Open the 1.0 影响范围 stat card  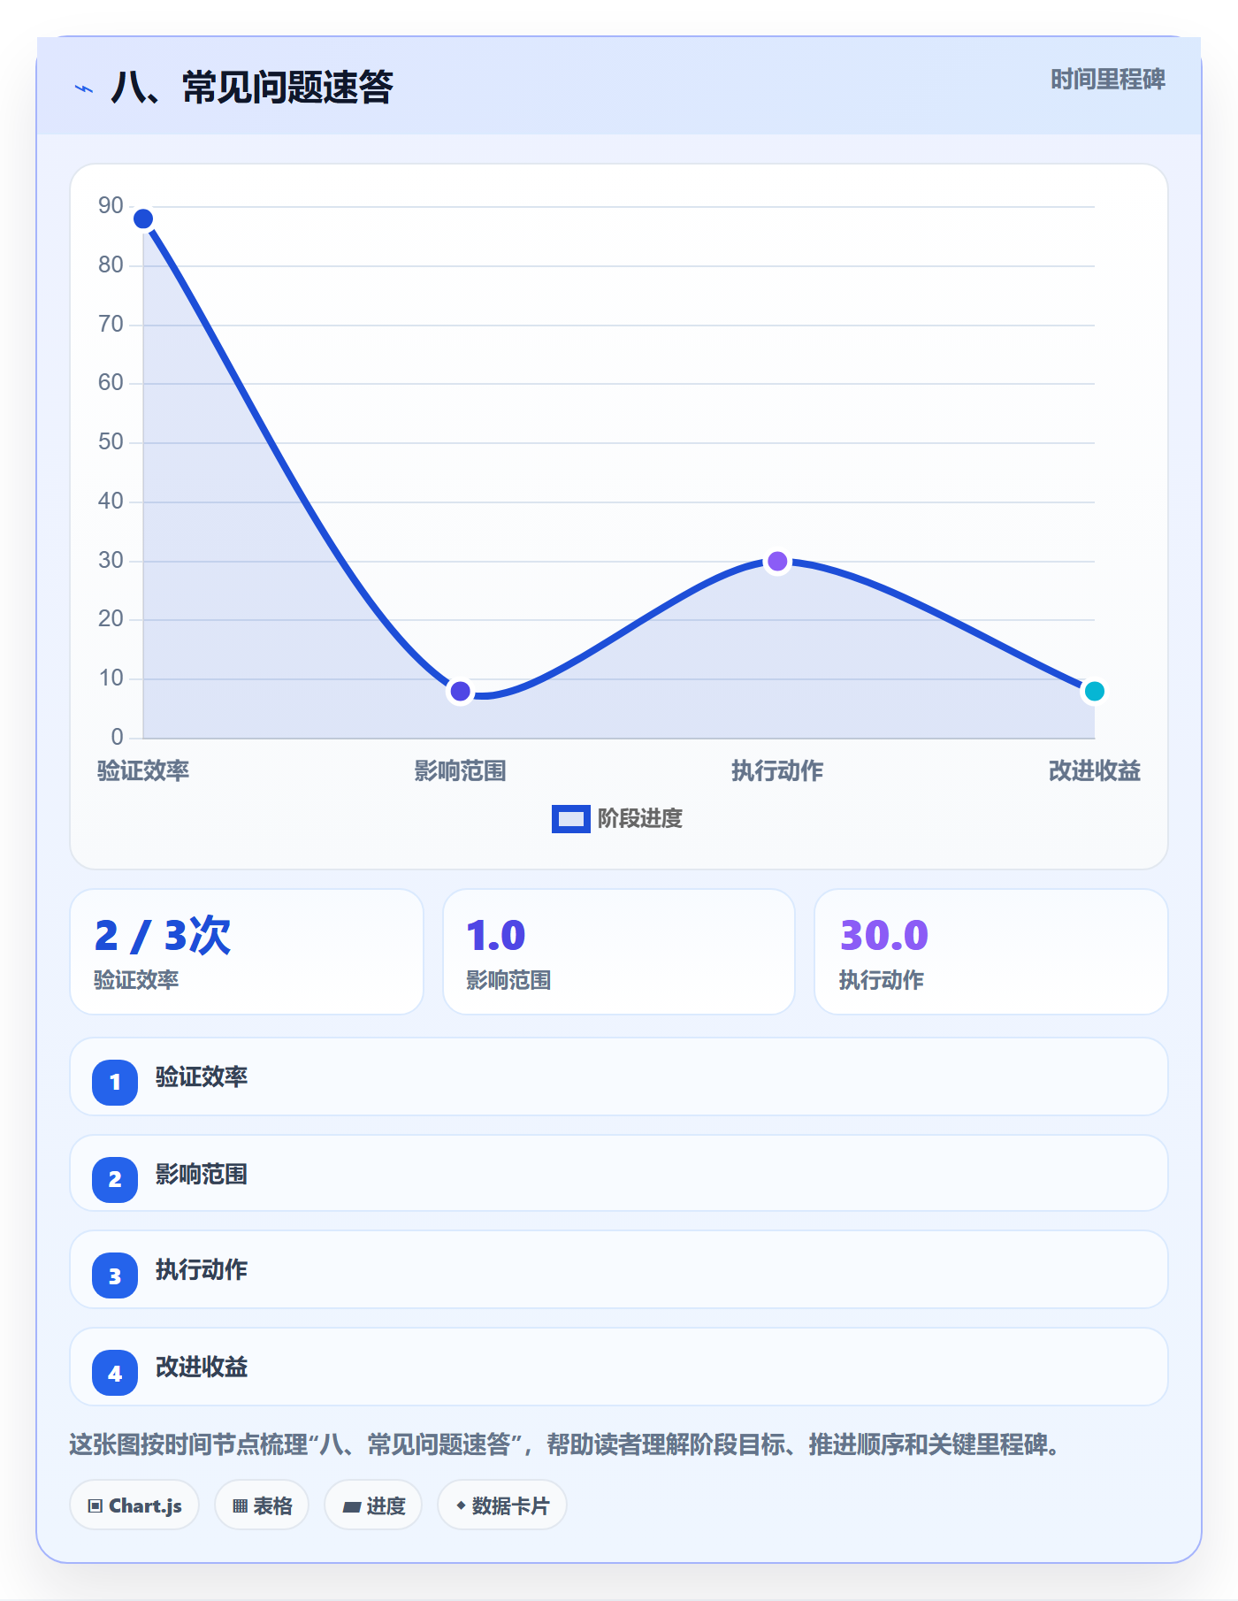(619, 952)
